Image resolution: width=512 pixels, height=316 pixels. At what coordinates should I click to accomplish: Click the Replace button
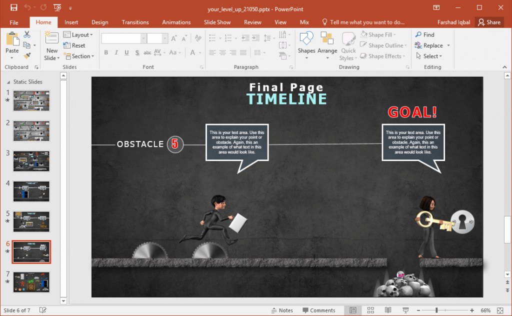pos(431,45)
